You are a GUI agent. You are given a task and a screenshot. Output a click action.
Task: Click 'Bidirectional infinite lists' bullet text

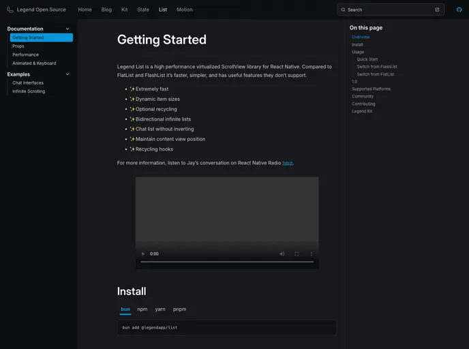pos(163,119)
